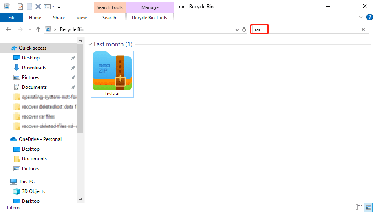This screenshot has height=213, width=375.
Task: Click pin icon next to Pictures
Action: [x=73, y=77]
